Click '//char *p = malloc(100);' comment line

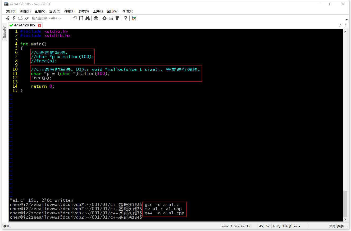click(x=62, y=57)
